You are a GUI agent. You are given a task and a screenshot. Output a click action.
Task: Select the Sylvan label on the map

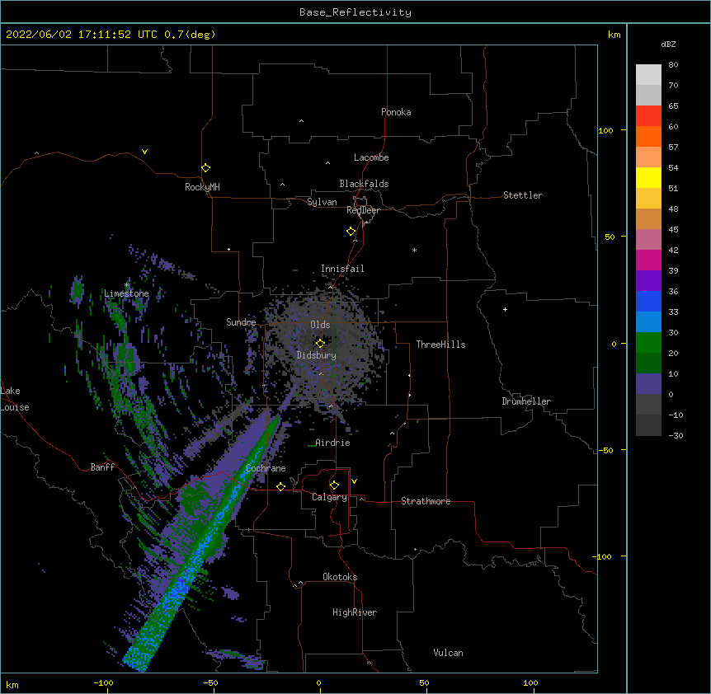point(322,202)
